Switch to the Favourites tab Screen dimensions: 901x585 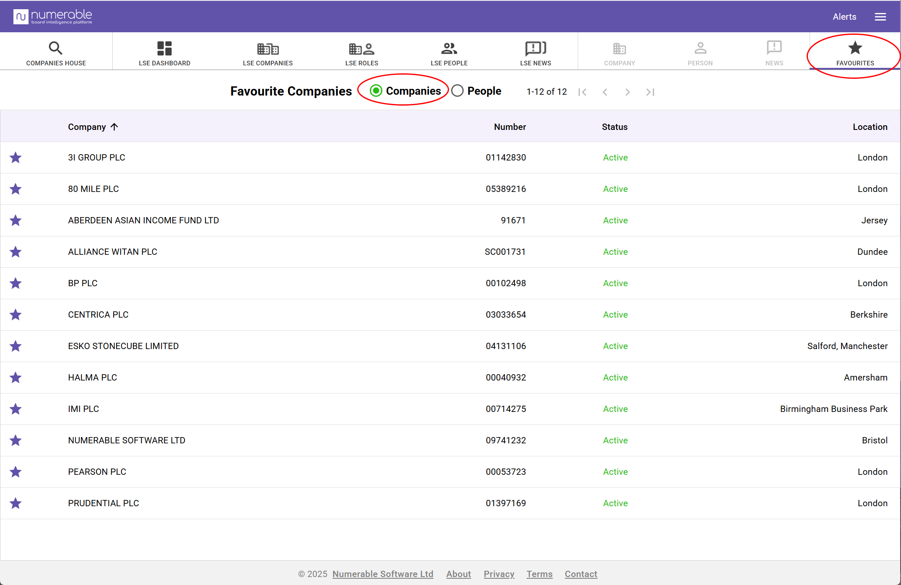click(855, 53)
